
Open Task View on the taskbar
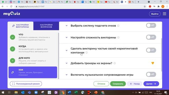click(9, 92)
